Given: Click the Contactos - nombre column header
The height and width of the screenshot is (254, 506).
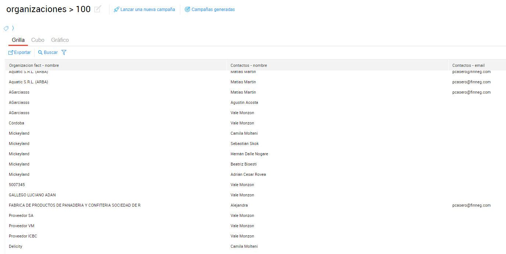Looking at the screenshot, I should [x=249, y=65].
